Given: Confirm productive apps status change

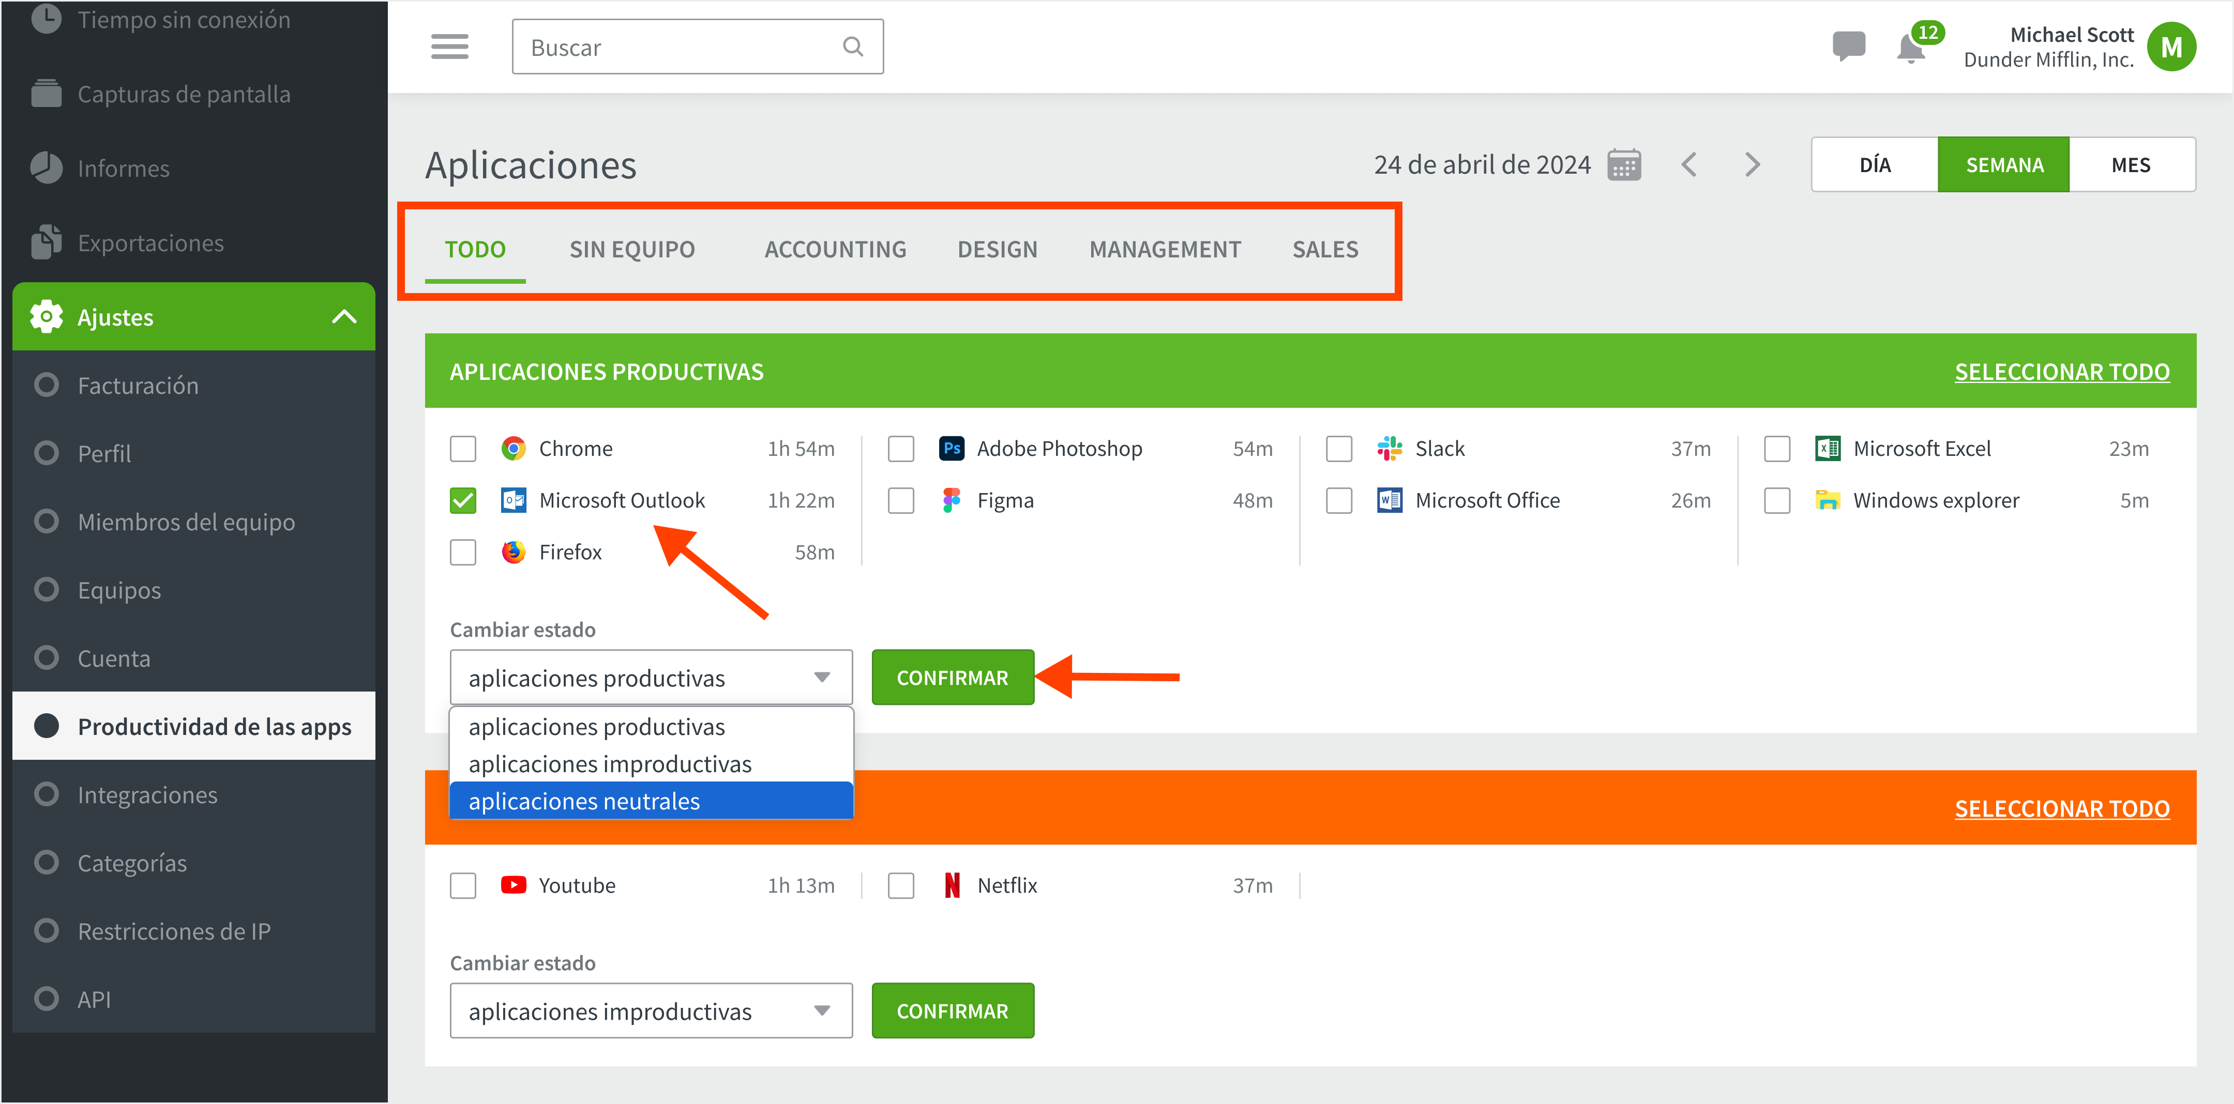Looking at the screenshot, I should coord(952,677).
